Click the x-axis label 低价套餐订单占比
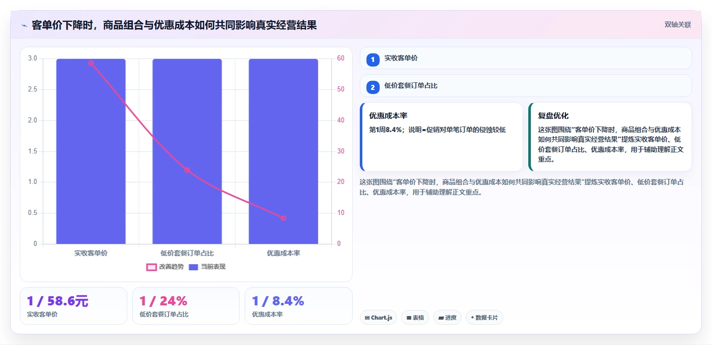The width and height of the screenshot is (712, 345). tap(187, 253)
